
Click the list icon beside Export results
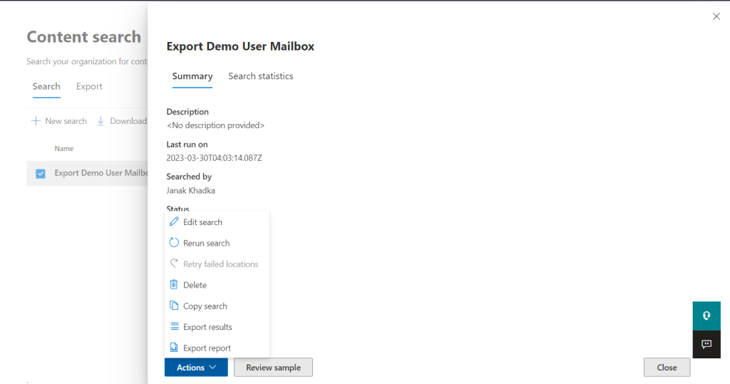174,326
